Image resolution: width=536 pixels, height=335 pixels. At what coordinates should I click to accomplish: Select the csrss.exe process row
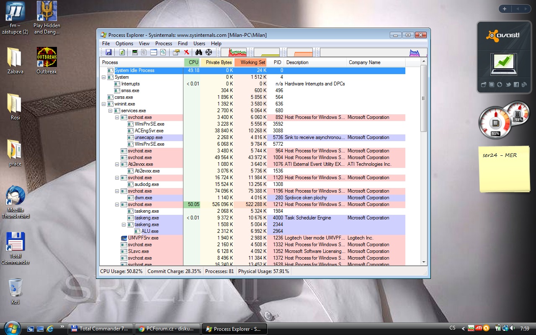[253, 97]
